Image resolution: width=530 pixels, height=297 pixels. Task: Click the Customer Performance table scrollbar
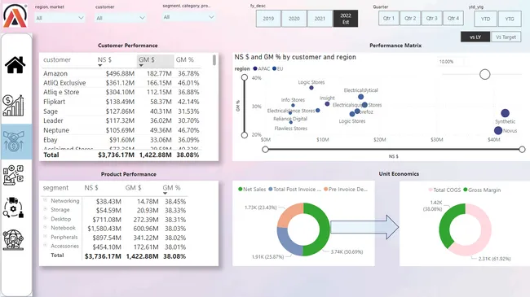pos(214,60)
